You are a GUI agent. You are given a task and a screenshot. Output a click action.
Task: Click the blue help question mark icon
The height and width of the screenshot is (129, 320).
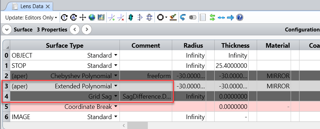pyautogui.click(x=240, y=18)
